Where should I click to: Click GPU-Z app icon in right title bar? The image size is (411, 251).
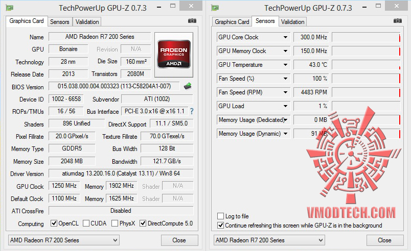[215, 8]
